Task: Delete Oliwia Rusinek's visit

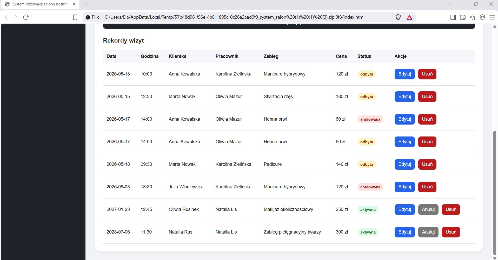Action: tap(451, 209)
